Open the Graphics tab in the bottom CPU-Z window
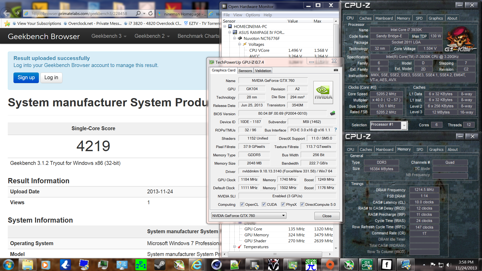482x271 pixels. coord(436,150)
